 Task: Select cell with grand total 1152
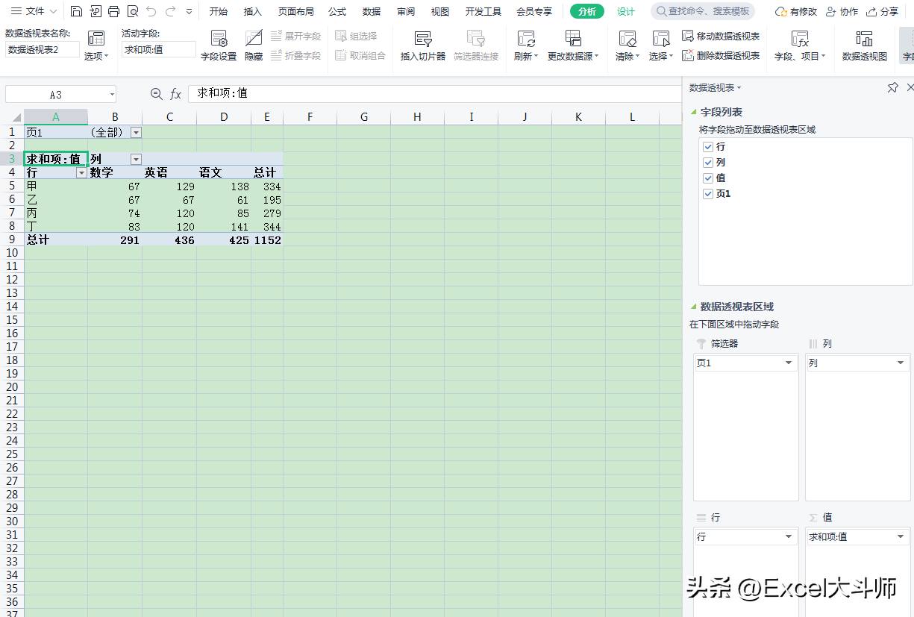(267, 240)
